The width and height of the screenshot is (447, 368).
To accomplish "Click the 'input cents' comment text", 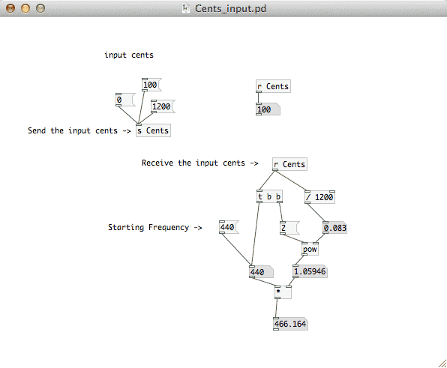I will click(x=129, y=55).
